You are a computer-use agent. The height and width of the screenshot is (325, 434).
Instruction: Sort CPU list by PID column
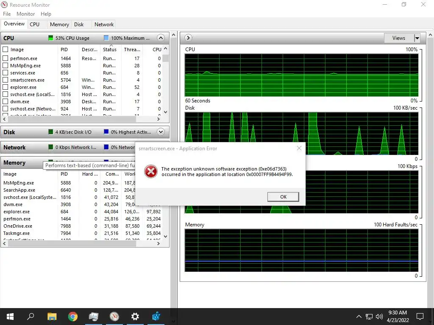[68, 50]
